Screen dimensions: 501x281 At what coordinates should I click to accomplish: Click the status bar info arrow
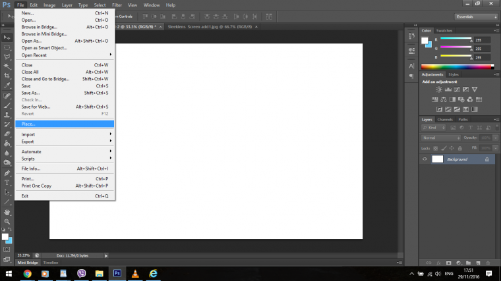tap(106, 255)
